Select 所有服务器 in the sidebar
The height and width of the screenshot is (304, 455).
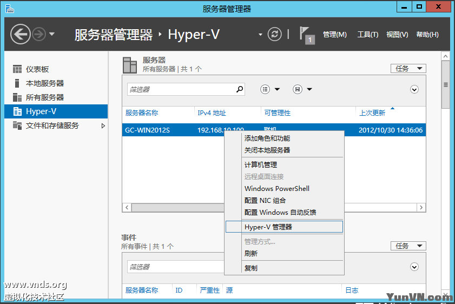pyautogui.click(x=45, y=97)
